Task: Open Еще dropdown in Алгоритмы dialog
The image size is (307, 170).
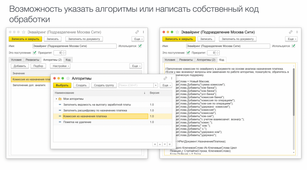Action: point(166,85)
